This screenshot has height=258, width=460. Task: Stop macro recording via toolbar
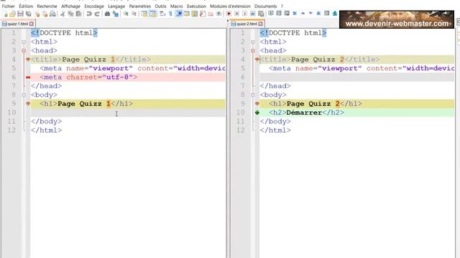point(236,14)
